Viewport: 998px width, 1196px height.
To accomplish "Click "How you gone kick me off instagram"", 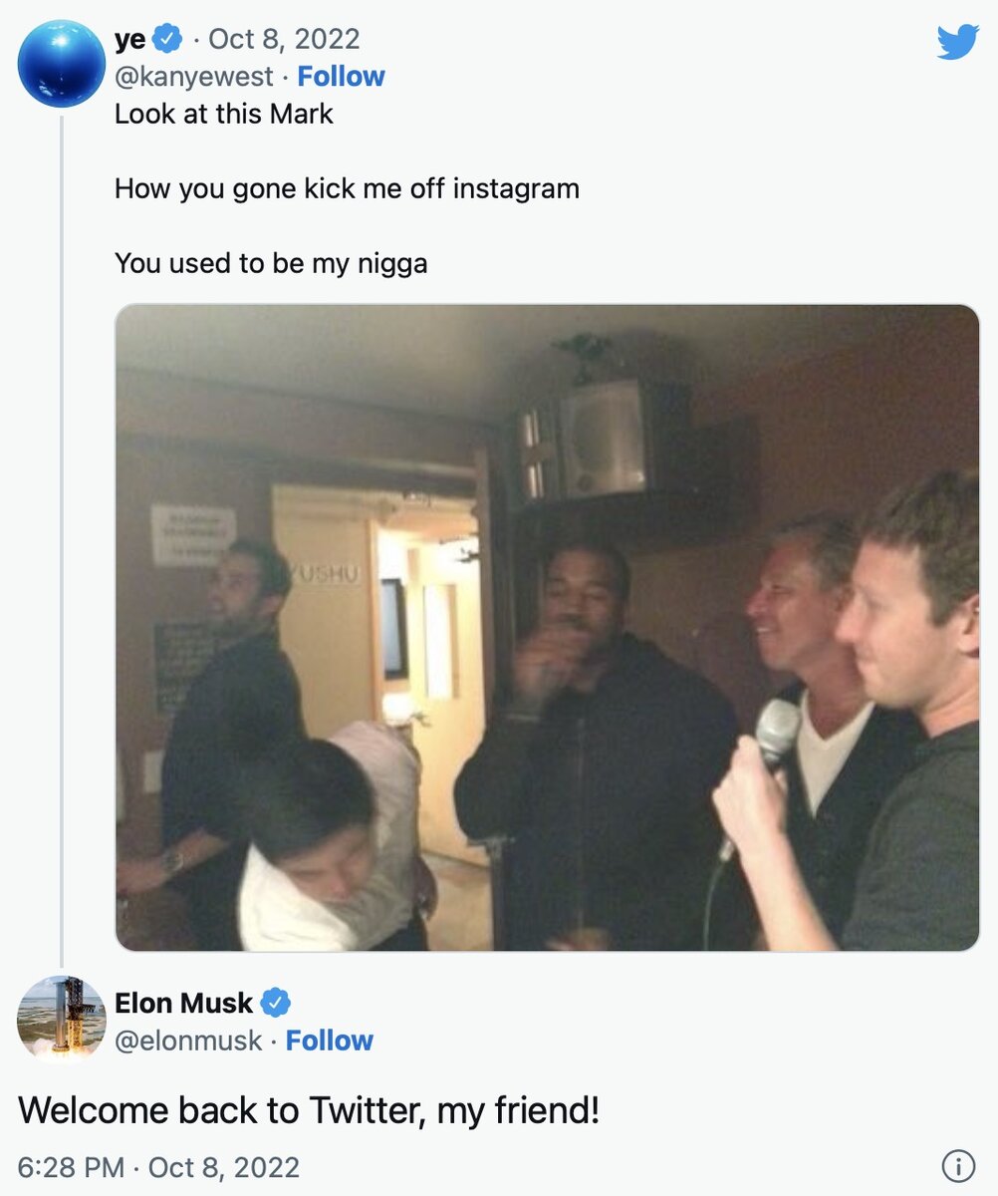I will tap(347, 187).
